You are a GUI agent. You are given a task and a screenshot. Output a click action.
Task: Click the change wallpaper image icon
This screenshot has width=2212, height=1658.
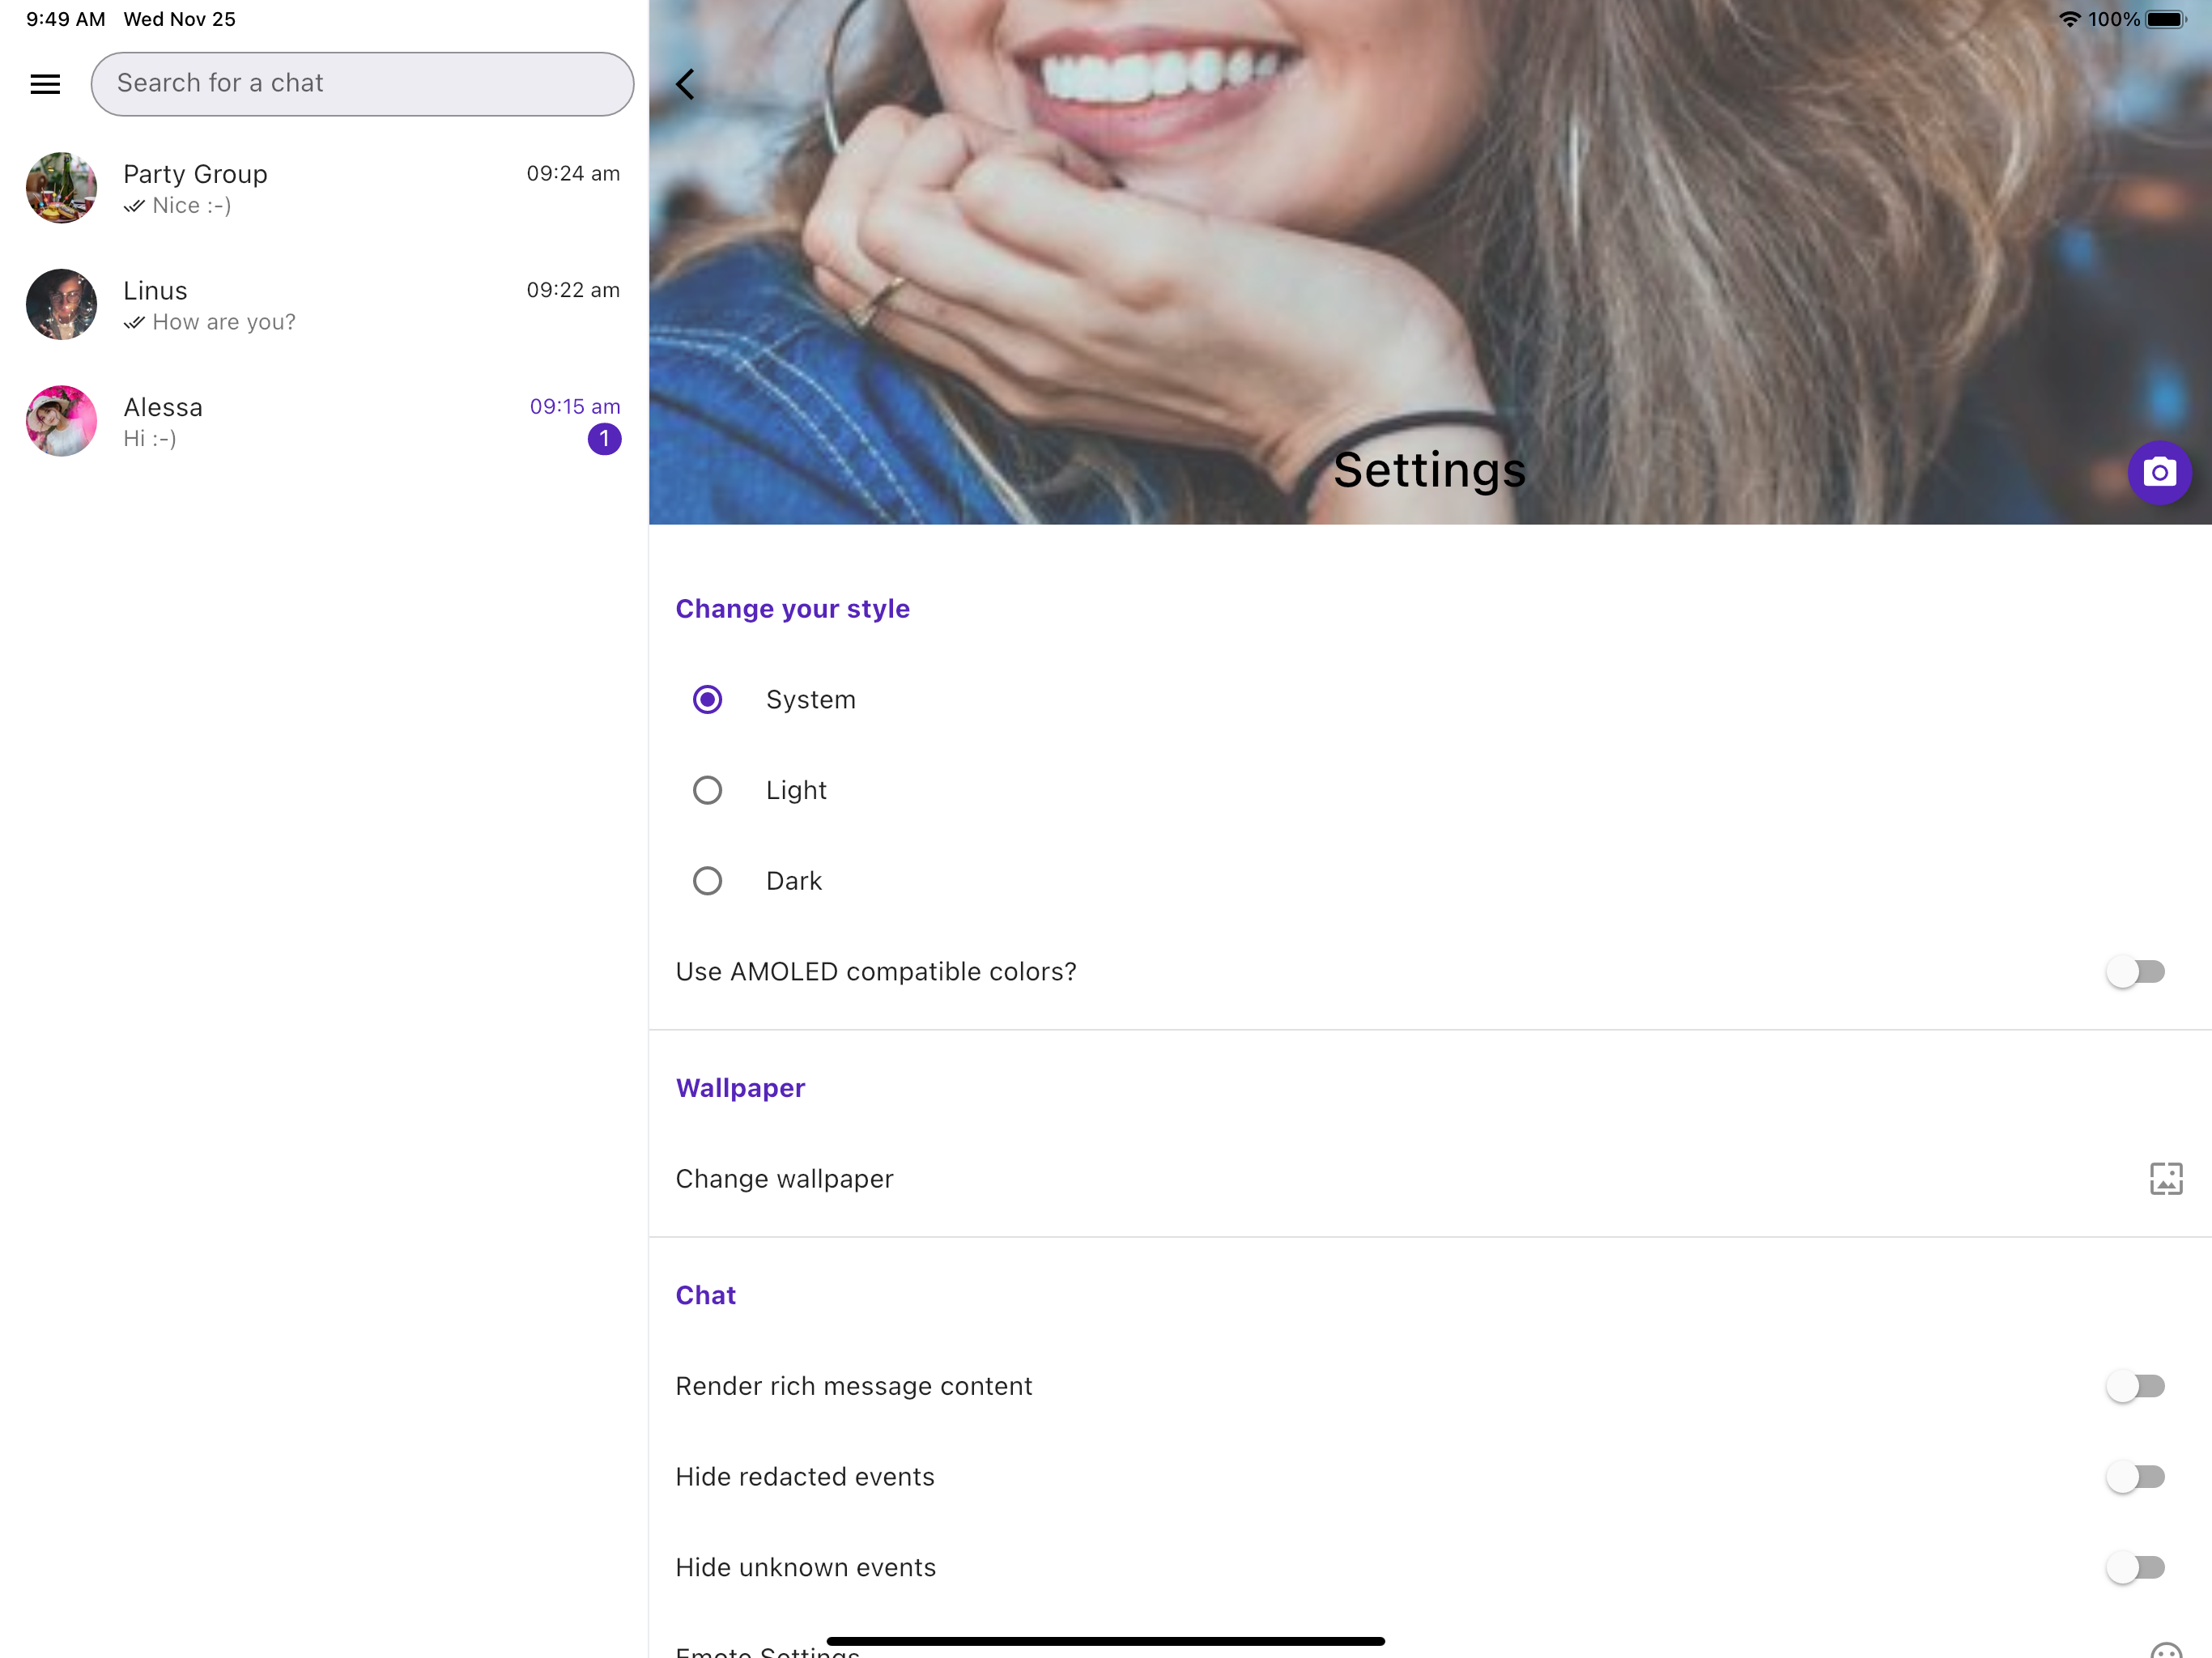point(2165,1178)
